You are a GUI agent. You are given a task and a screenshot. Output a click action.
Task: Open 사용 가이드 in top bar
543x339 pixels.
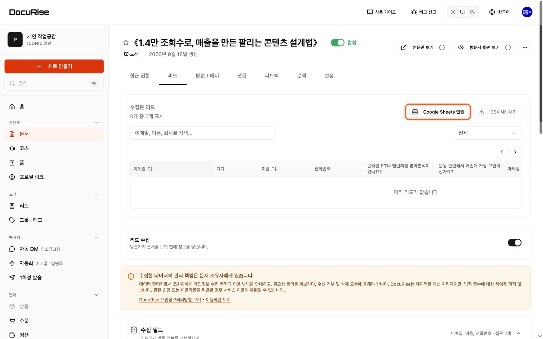[381, 12]
